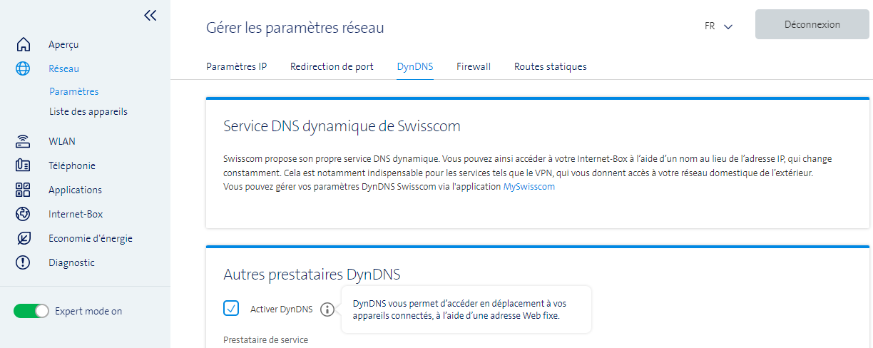Image resolution: width=873 pixels, height=348 pixels.
Task: Follow the MySwisscom link
Action: [529, 187]
